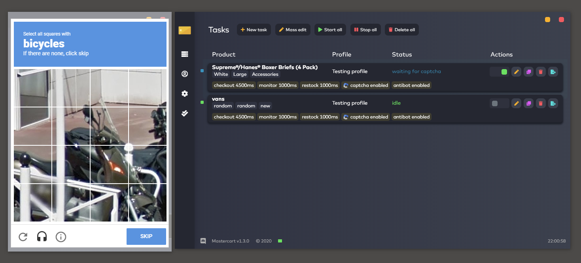
Task: Click the New task button
Action: 254,30
